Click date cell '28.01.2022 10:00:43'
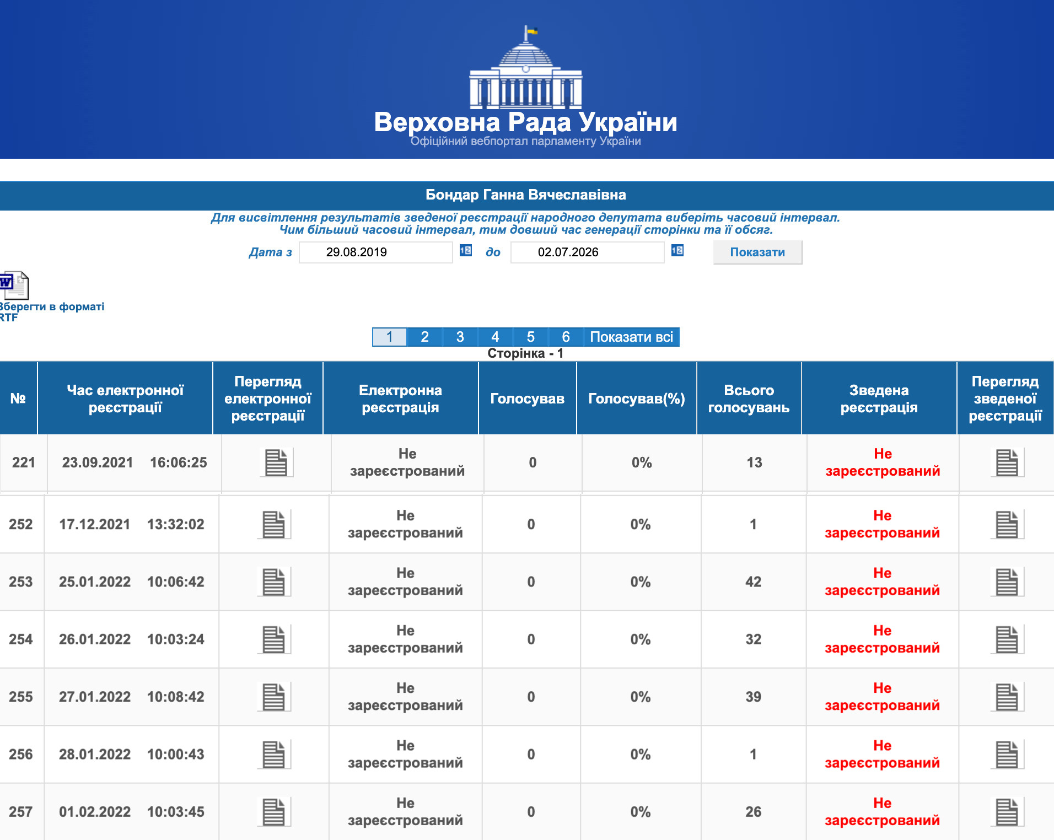Viewport: 1054px width, 840px height. point(132,754)
